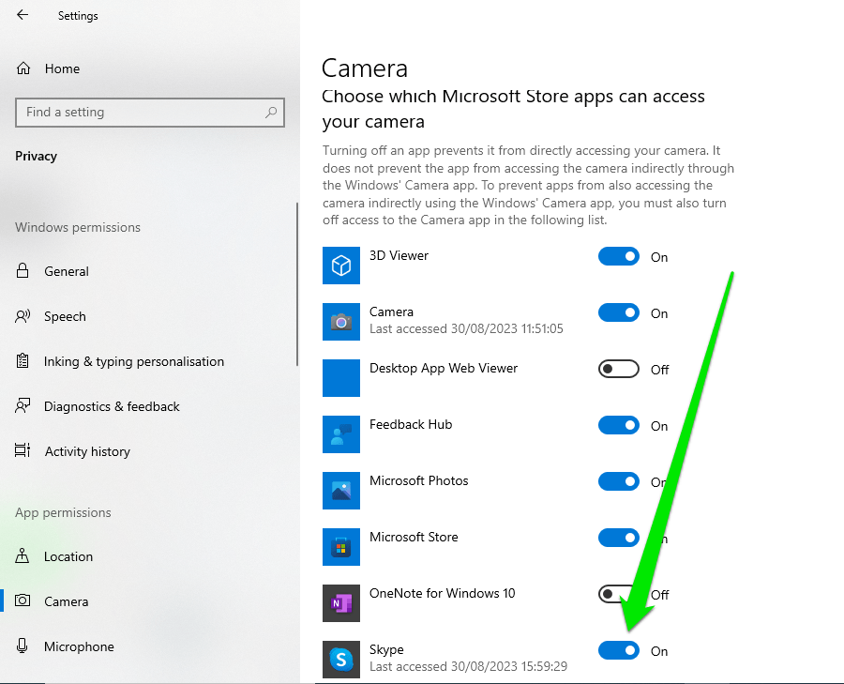The image size is (844, 684).
Task: Click the App permissions heading
Action: point(63,512)
